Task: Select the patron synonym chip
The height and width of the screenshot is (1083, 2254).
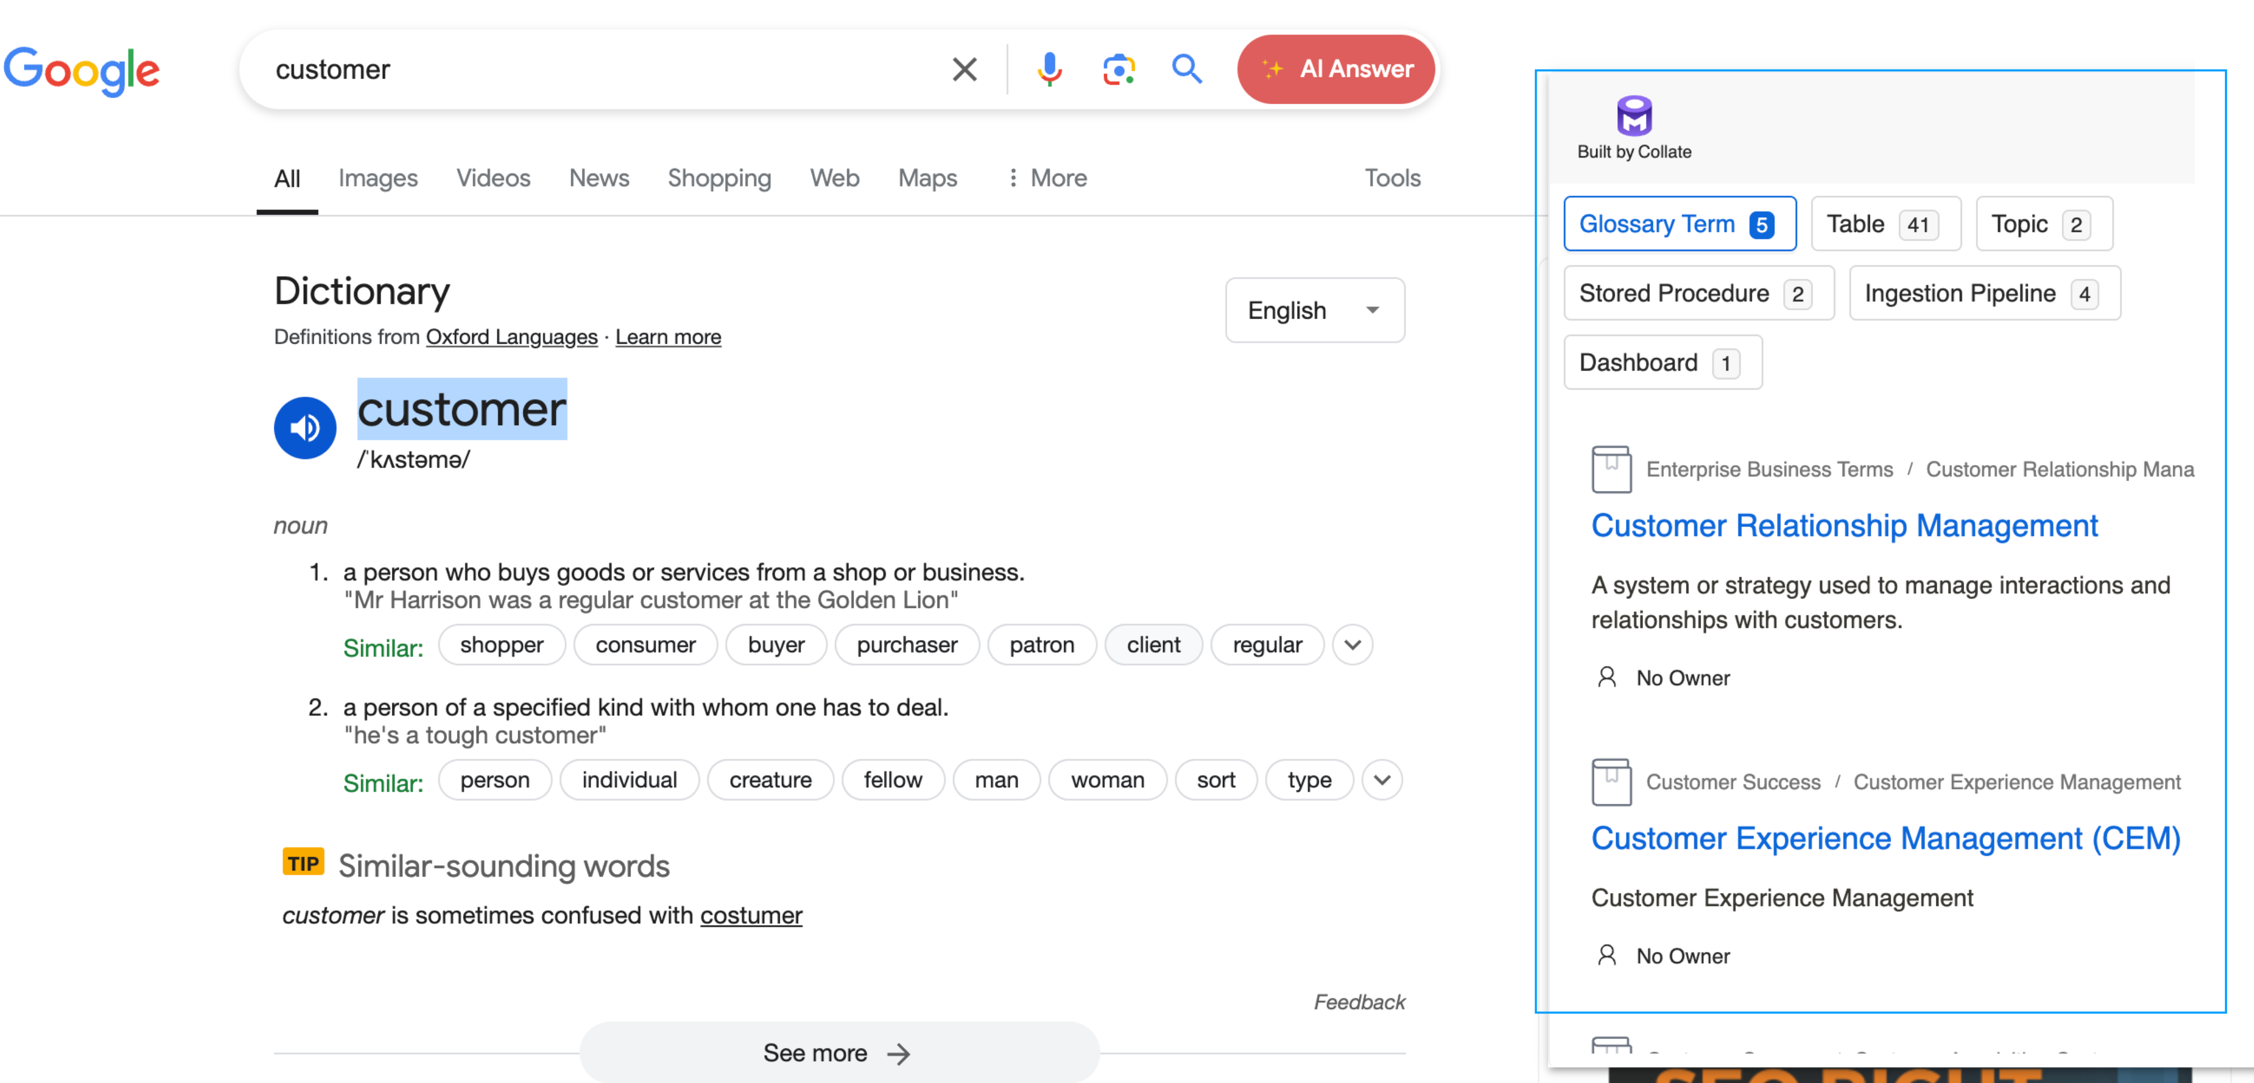Action: (1041, 646)
